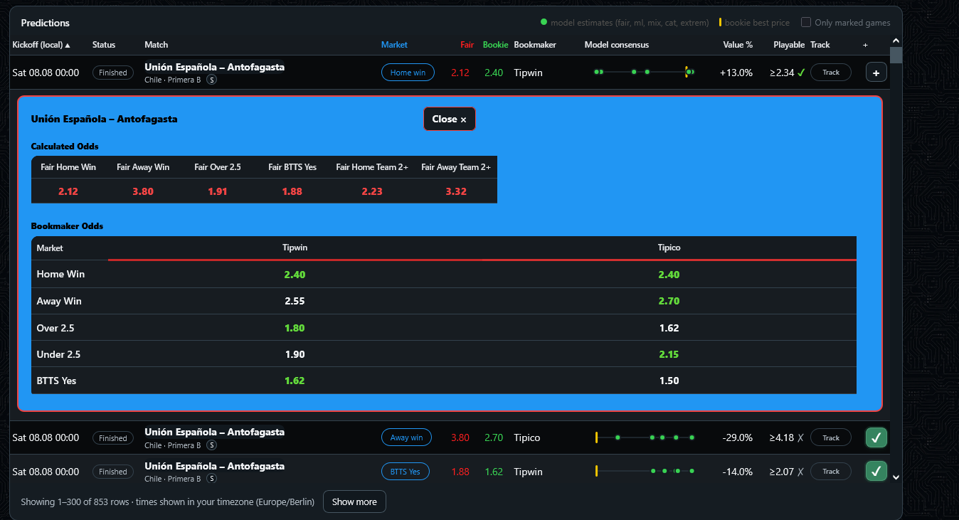Click the Bookie column header
Image resolution: width=959 pixels, height=520 pixels.
pos(495,45)
